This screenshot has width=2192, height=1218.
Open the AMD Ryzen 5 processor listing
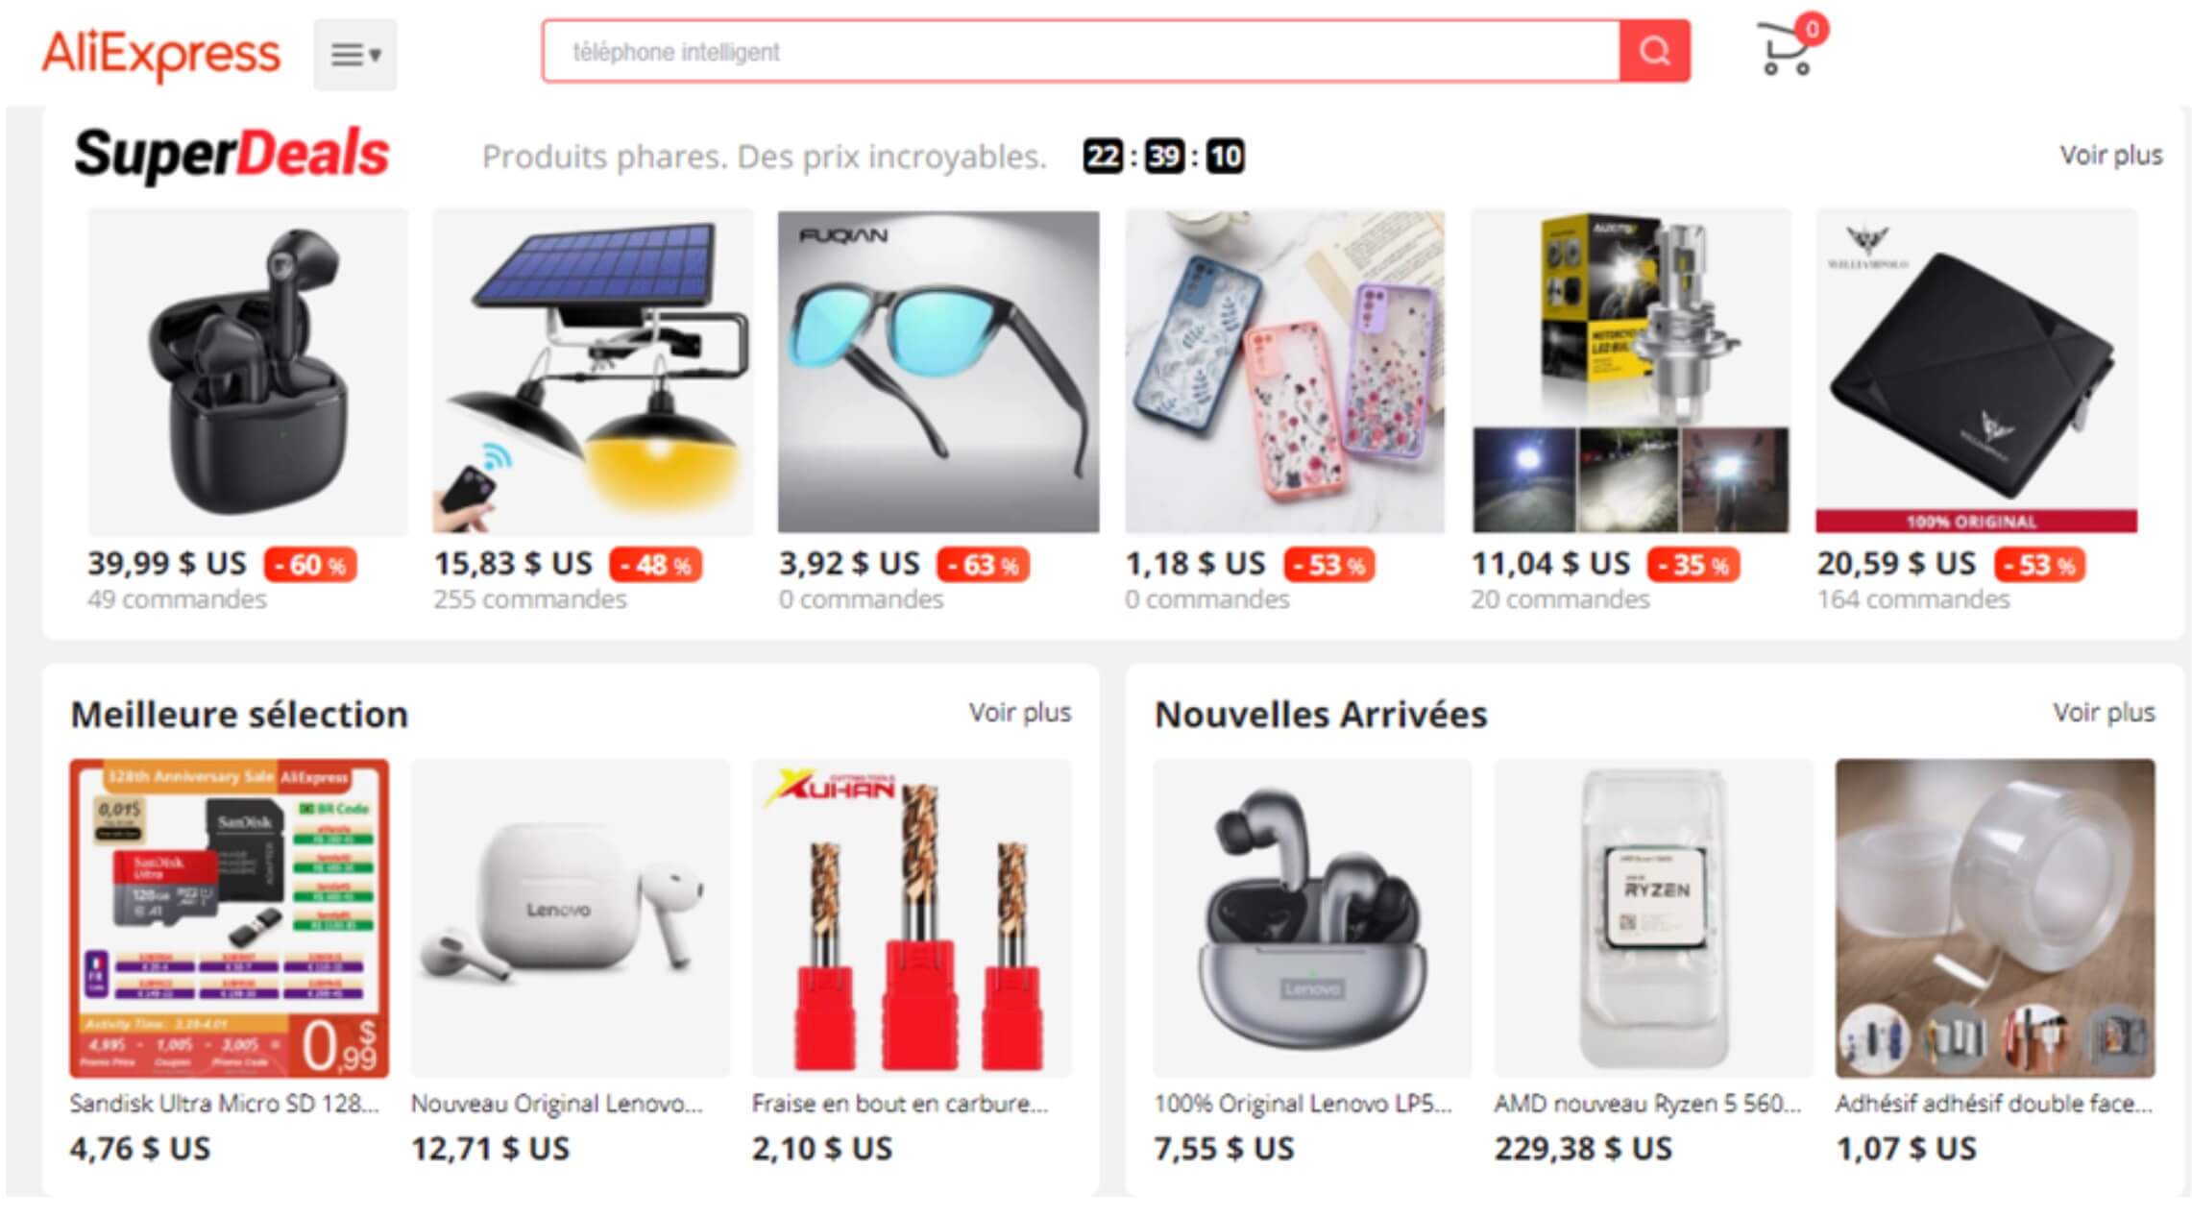(1653, 918)
